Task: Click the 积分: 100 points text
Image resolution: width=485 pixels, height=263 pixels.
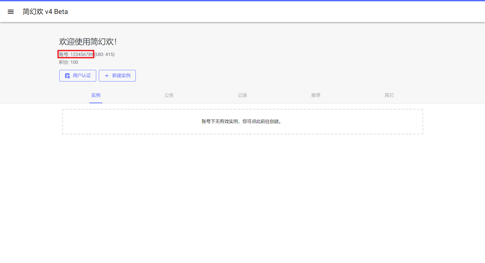Action: pos(68,62)
